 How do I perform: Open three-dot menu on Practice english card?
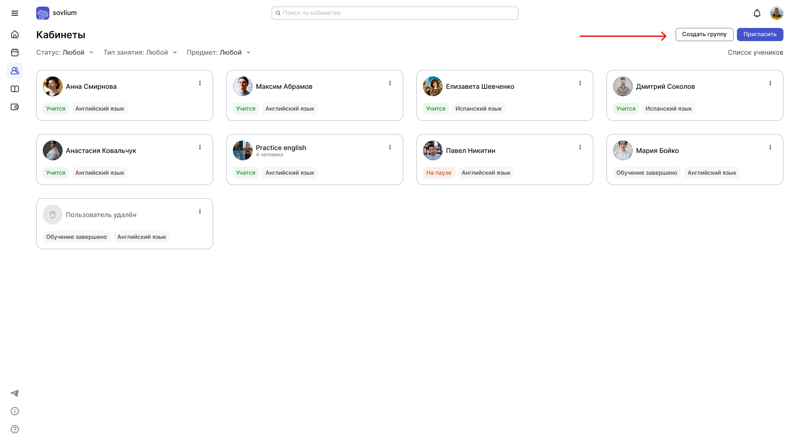point(390,147)
